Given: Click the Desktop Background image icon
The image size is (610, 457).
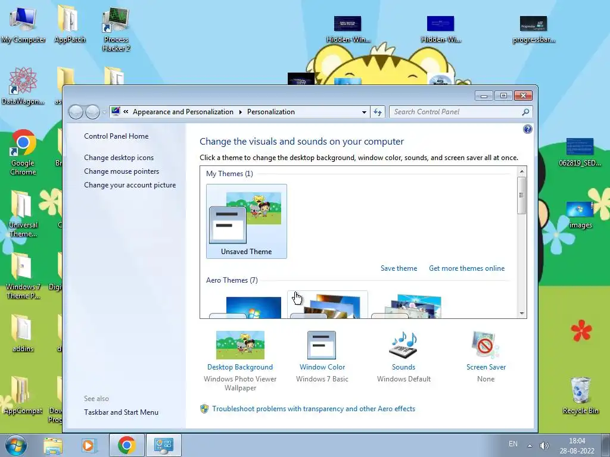Looking at the screenshot, I should [x=240, y=345].
